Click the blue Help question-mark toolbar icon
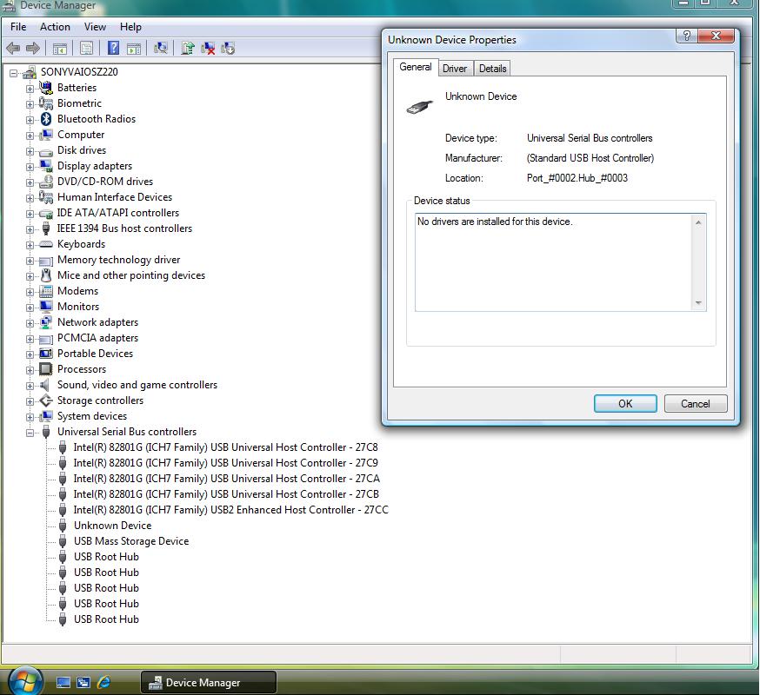The image size is (760, 695). point(113,48)
